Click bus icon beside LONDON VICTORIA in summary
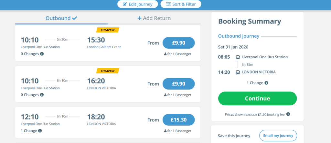The image size is (331, 143). tap(238, 72)
